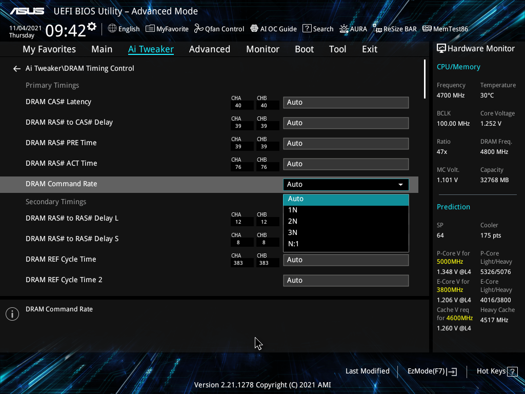
Task: Open the Search question-mark icon
Action: [x=307, y=29]
